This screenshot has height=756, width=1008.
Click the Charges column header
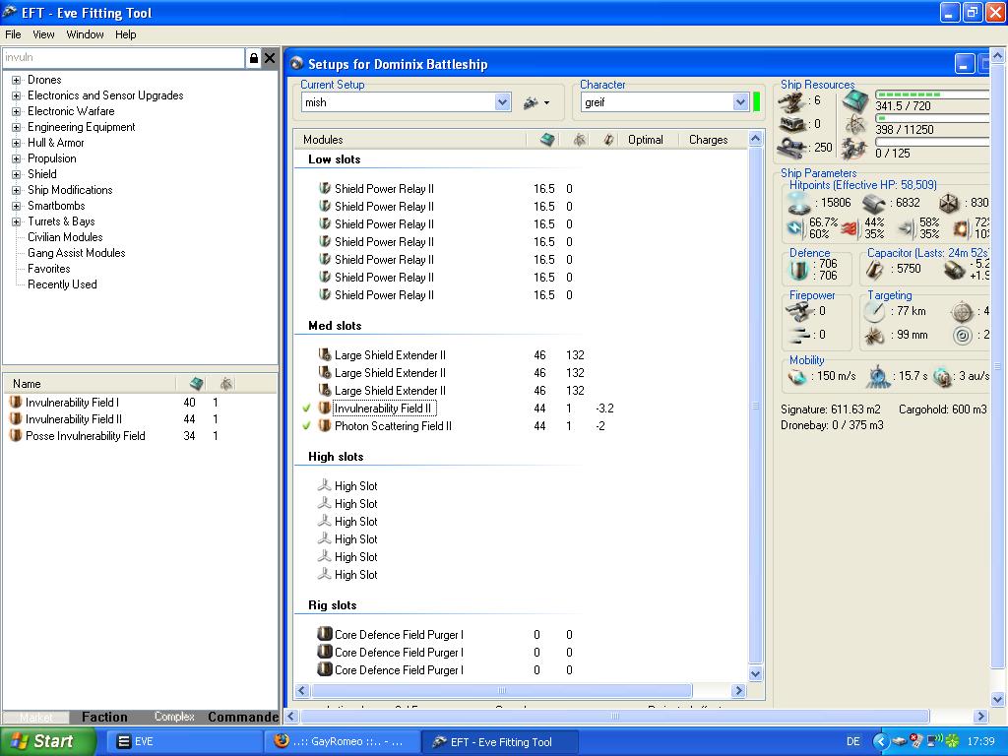click(709, 140)
